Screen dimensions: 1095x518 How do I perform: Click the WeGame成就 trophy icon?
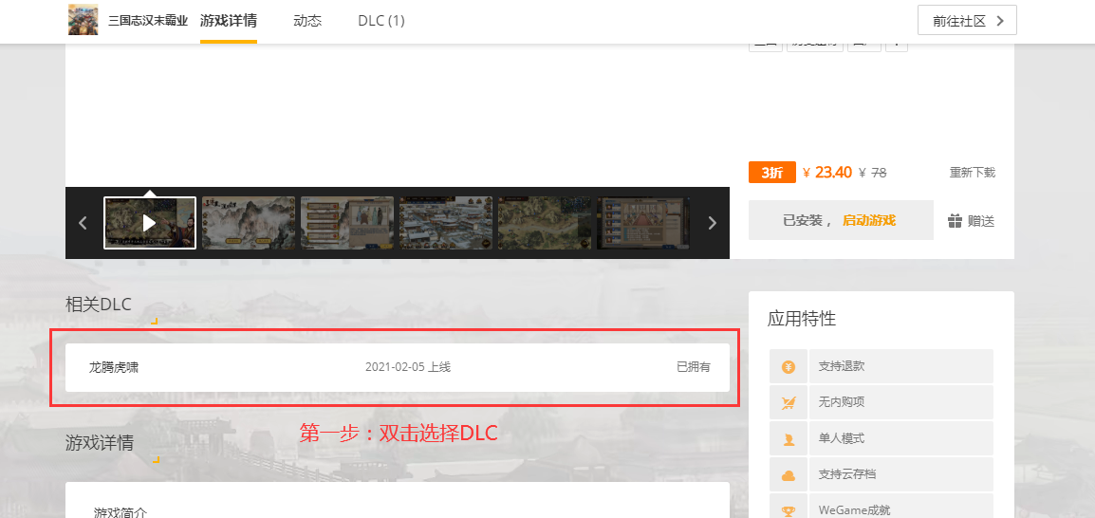(x=789, y=511)
